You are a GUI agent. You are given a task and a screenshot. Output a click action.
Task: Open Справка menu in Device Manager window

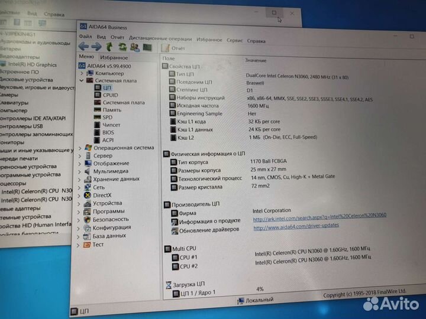click(54, 14)
